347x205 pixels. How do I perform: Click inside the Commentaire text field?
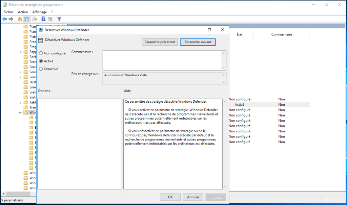162,60
